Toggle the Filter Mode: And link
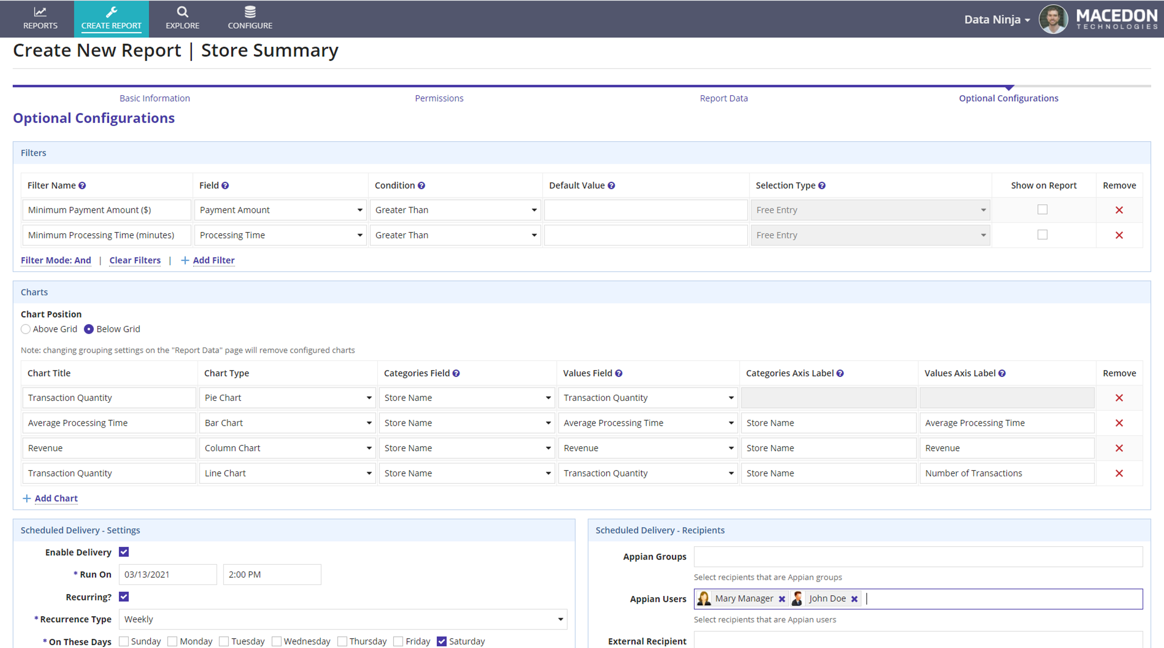The image size is (1164, 648). coord(56,260)
